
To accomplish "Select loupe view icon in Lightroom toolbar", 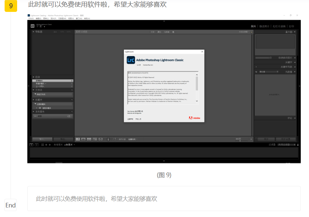I will pos(83,139).
